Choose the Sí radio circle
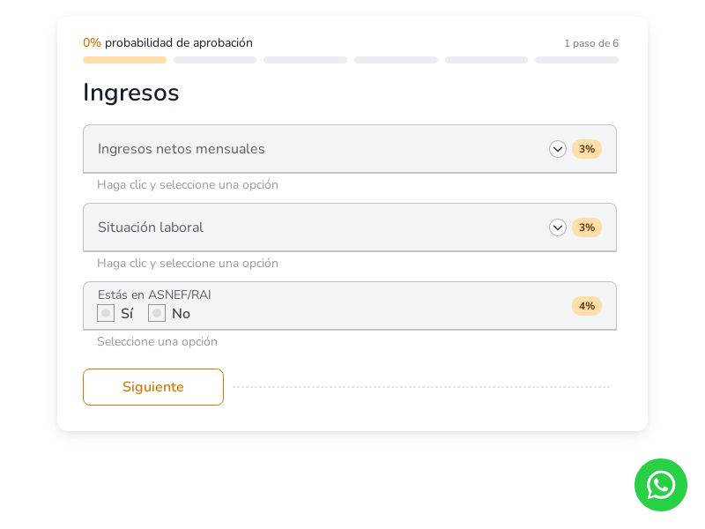Image resolution: width=705 pixels, height=529 pixels. [106, 313]
